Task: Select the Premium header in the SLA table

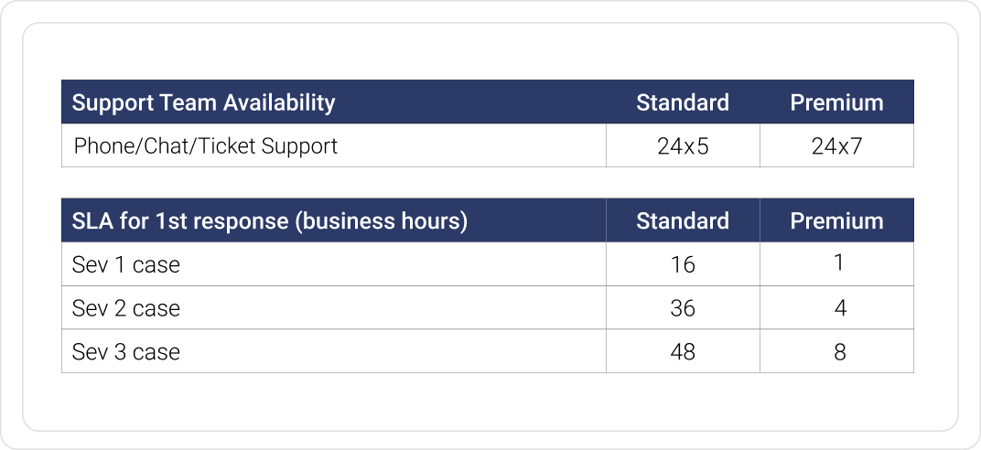Action: (x=836, y=221)
